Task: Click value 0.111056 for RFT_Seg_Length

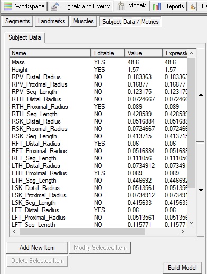Action: pyautogui.click(x=139, y=158)
